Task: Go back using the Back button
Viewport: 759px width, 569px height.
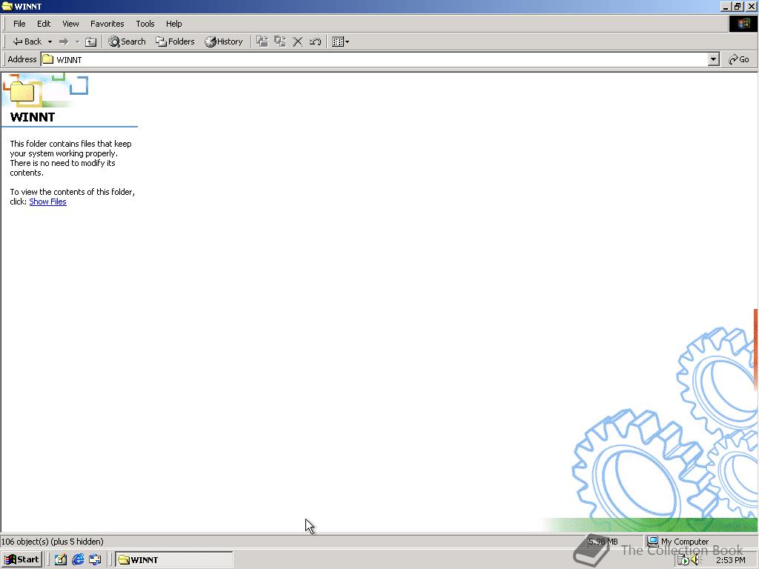Action: 27,41
